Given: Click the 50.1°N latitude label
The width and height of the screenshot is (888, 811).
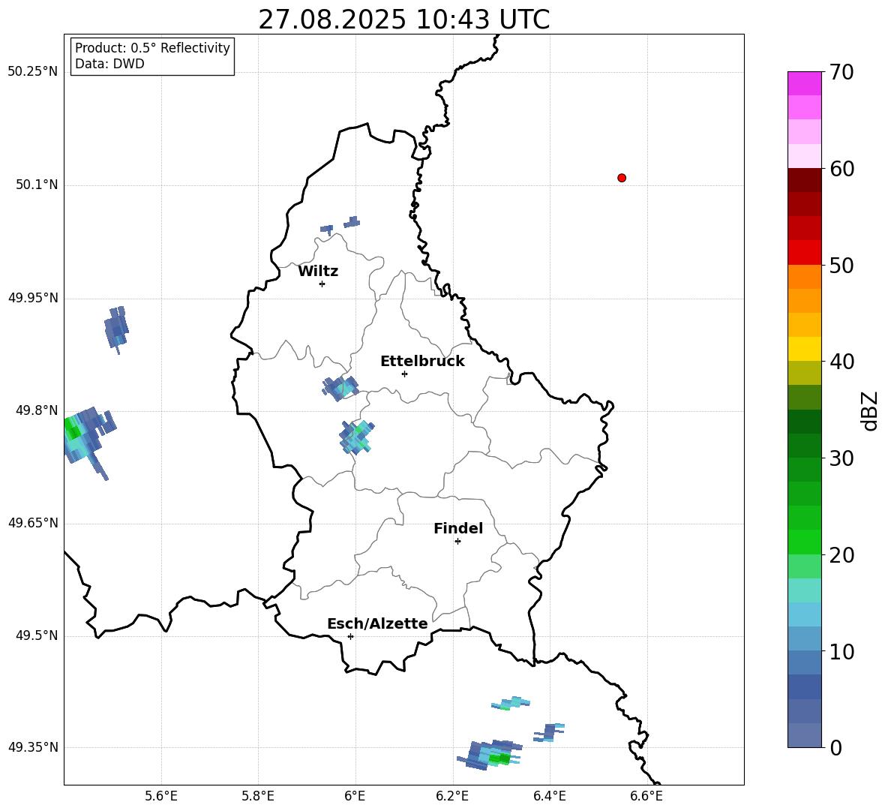Looking at the screenshot, I should (37, 185).
